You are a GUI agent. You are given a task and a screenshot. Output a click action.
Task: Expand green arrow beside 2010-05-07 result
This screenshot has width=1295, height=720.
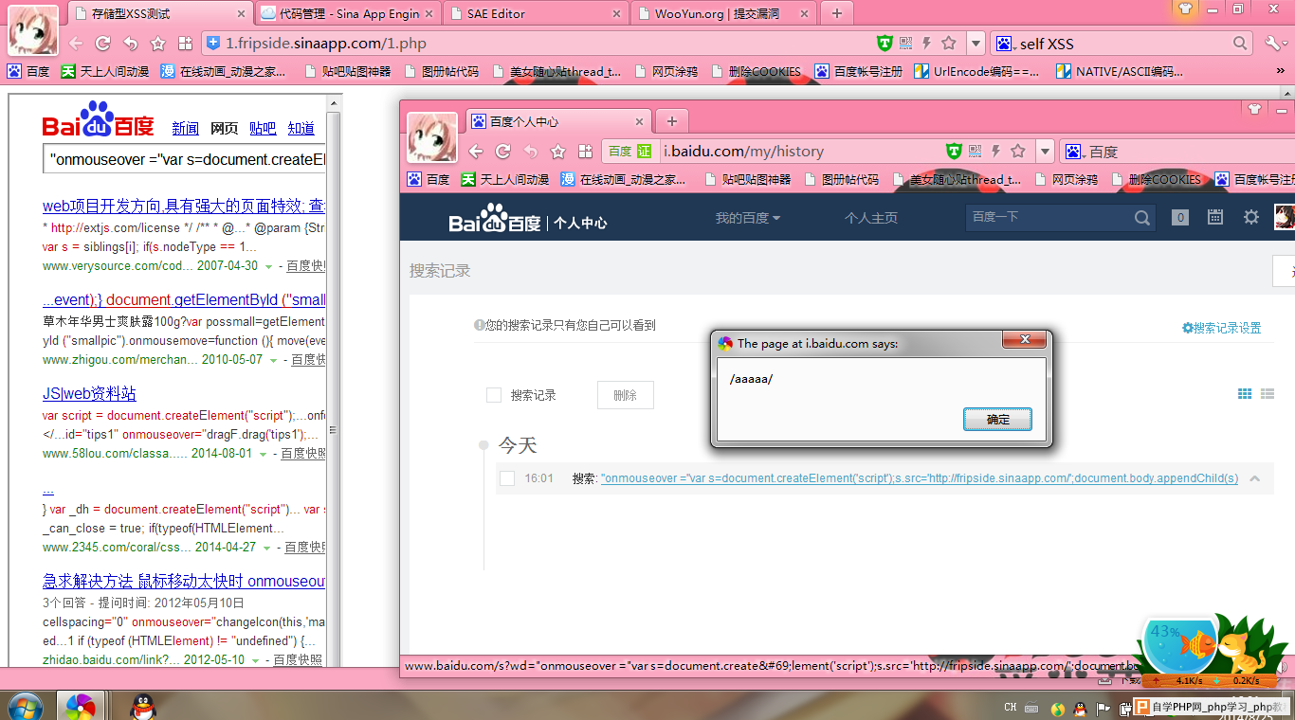click(x=274, y=361)
